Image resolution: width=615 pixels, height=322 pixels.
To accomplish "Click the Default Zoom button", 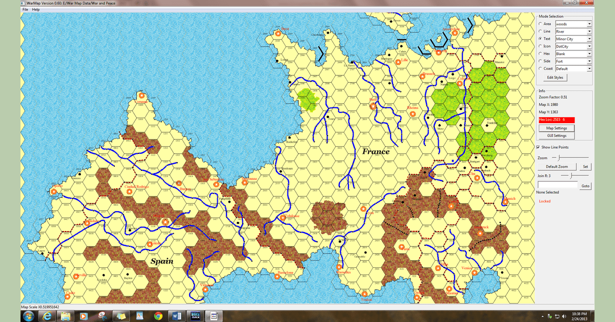I will click(x=557, y=167).
